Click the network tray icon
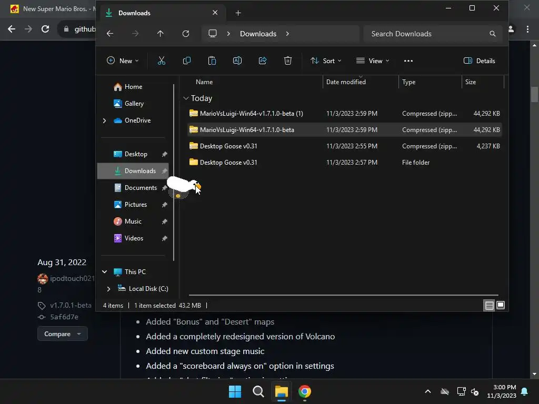This screenshot has height=404, width=539. pyautogui.click(x=461, y=391)
